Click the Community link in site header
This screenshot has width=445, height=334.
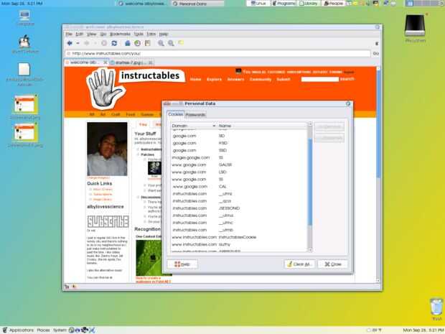[x=261, y=79]
